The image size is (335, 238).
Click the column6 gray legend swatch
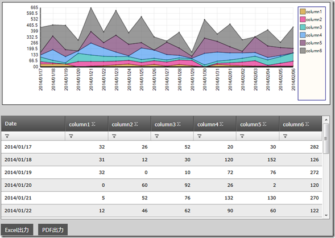(x=303, y=51)
